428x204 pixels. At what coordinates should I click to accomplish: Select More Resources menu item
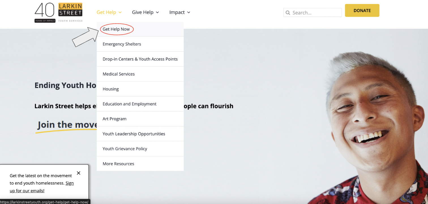[x=118, y=164]
